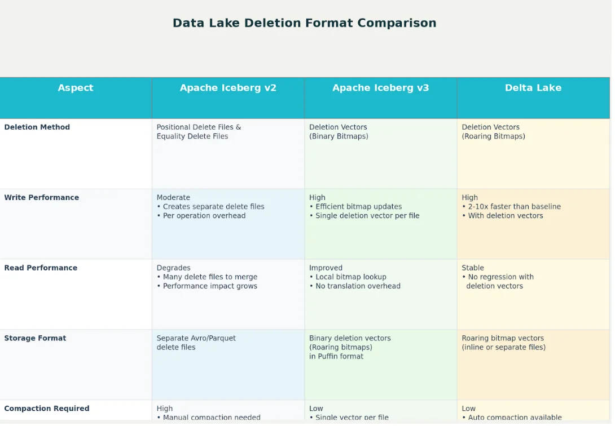Select the Write Performance row label
This screenshot has width=615, height=426.
click(x=42, y=198)
